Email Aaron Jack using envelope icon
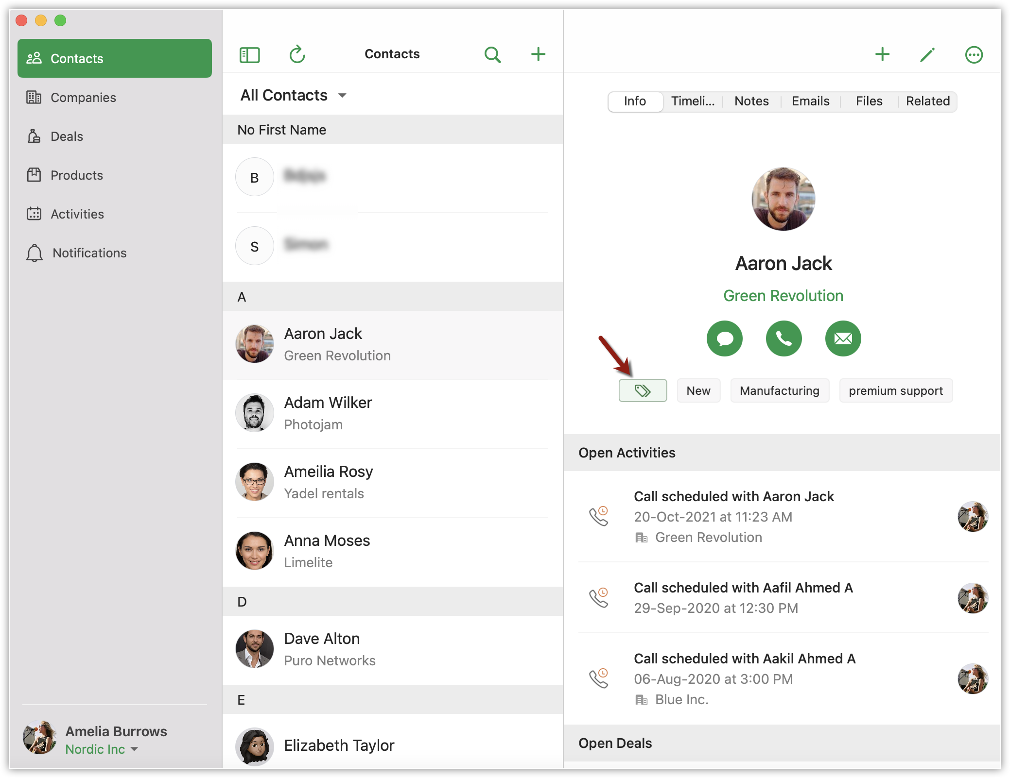The width and height of the screenshot is (1010, 778). click(843, 338)
